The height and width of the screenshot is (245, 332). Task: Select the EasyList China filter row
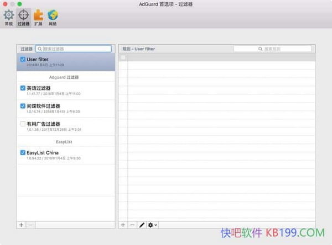click(x=66, y=155)
